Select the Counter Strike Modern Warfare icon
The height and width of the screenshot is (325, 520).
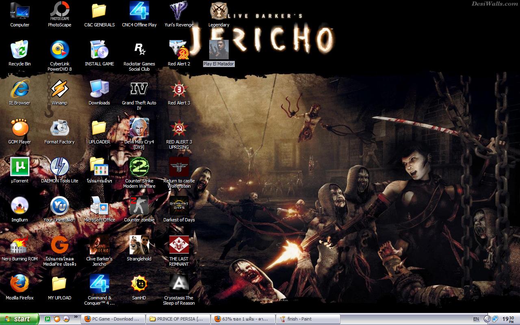coord(139,167)
